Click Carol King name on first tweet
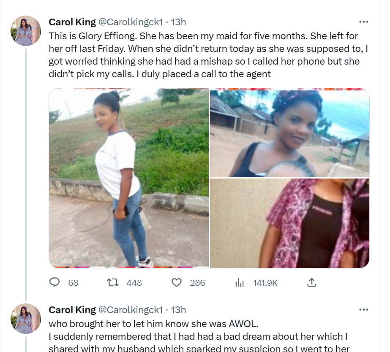 click(x=72, y=22)
